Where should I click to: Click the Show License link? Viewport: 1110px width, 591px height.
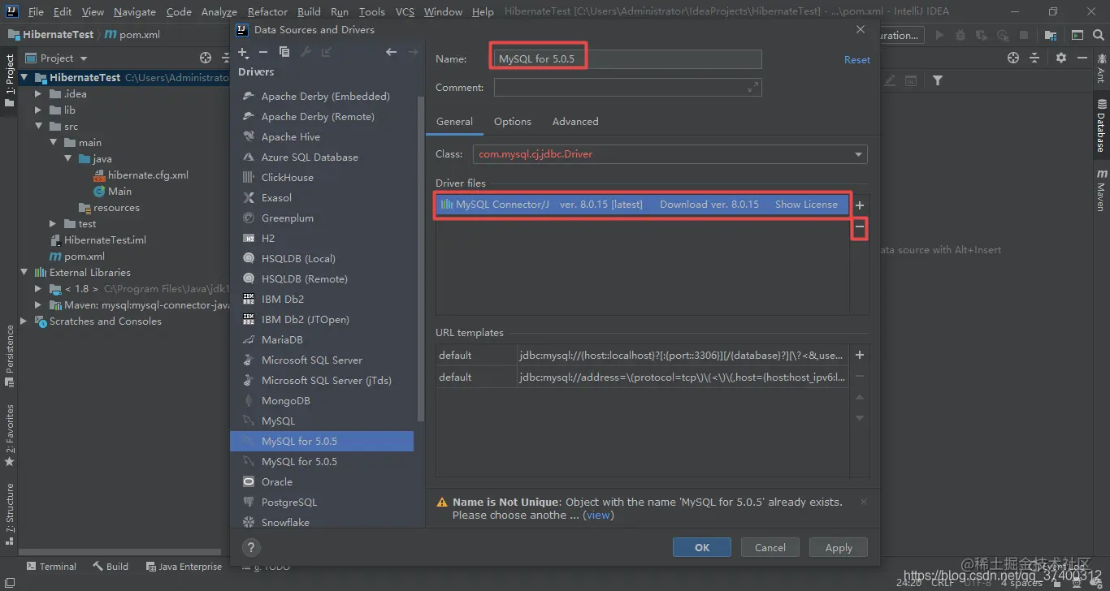click(x=806, y=205)
